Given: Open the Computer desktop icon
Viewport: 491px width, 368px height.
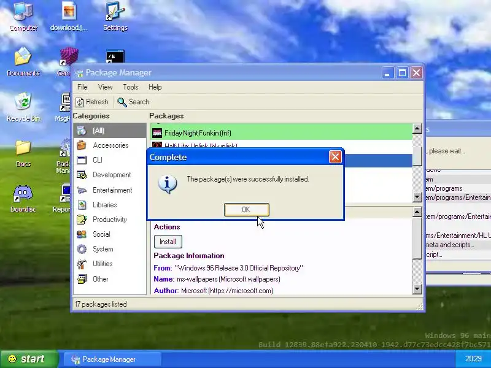Looking at the screenshot, I should pos(23,17).
